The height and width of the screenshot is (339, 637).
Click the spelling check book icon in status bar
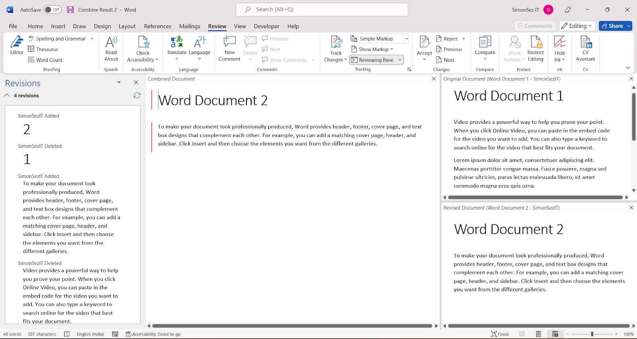click(67, 334)
